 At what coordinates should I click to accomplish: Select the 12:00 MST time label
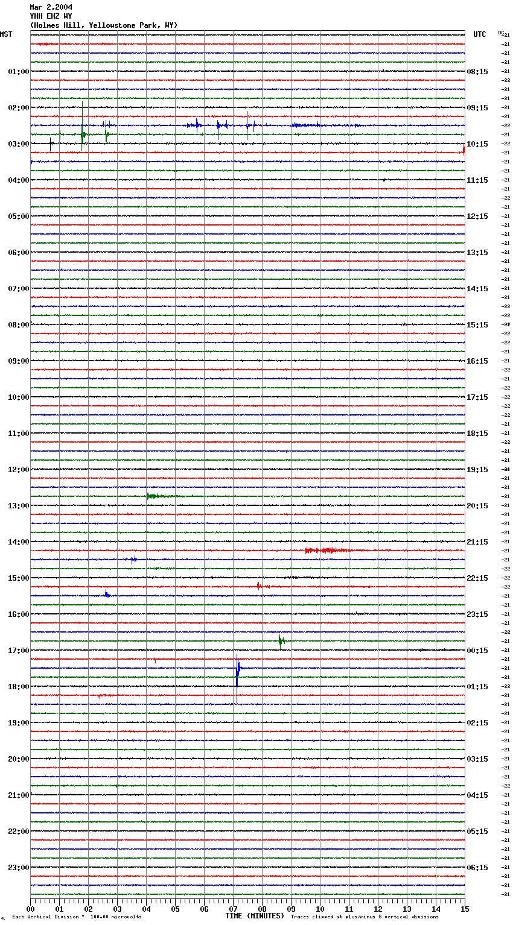coord(18,470)
